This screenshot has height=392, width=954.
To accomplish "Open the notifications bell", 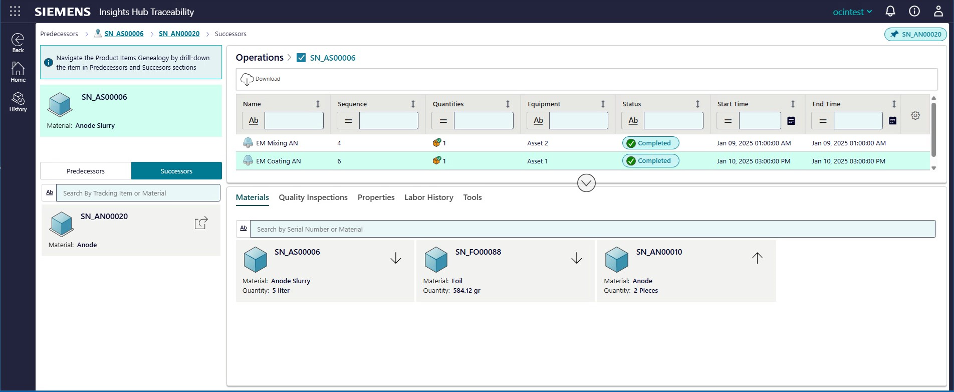I will 890,12.
